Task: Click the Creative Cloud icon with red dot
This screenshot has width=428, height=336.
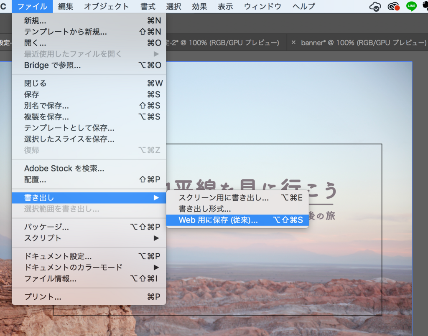Action: 393,7
